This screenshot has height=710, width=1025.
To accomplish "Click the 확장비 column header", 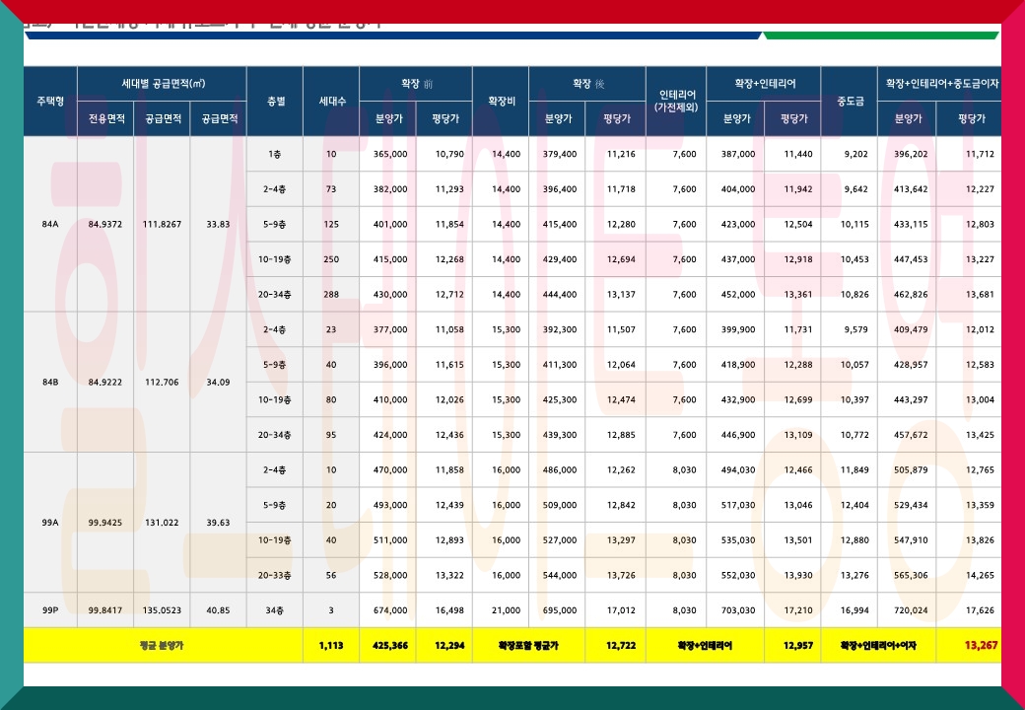I will point(501,102).
